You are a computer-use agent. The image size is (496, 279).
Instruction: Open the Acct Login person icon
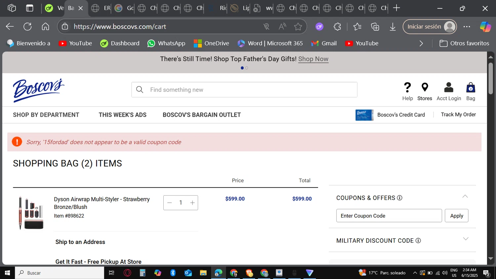(x=449, y=87)
